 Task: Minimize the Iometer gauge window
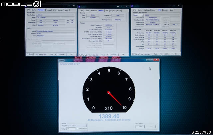tap(148, 60)
